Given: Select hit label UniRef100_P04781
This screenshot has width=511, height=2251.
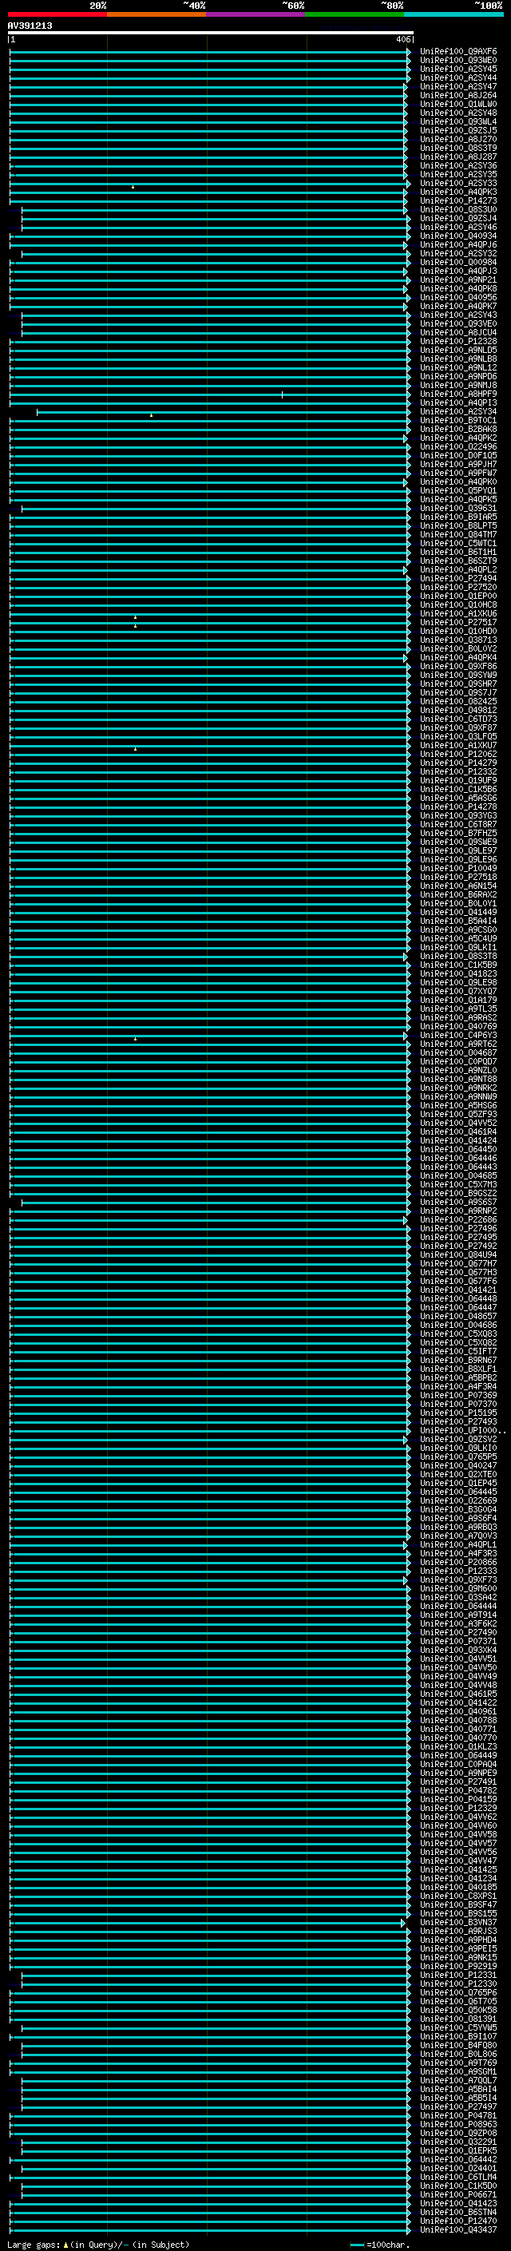Looking at the screenshot, I should coord(458,2115).
